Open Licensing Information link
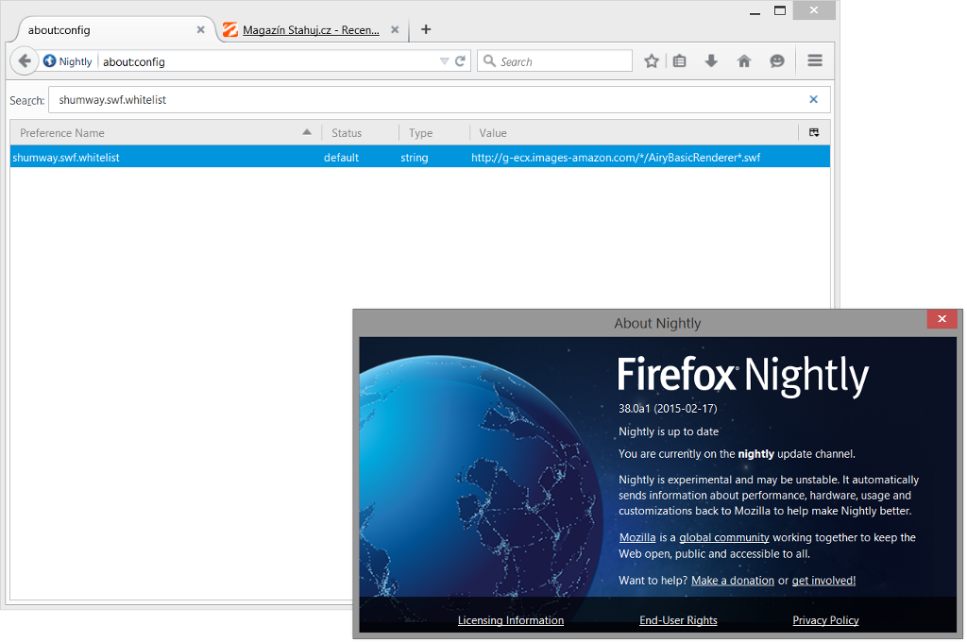The width and height of the screenshot is (967, 642). pyautogui.click(x=511, y=620)
